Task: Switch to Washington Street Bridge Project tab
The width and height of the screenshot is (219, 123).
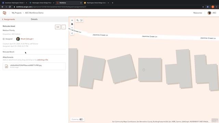Action: tap(42, 3)
